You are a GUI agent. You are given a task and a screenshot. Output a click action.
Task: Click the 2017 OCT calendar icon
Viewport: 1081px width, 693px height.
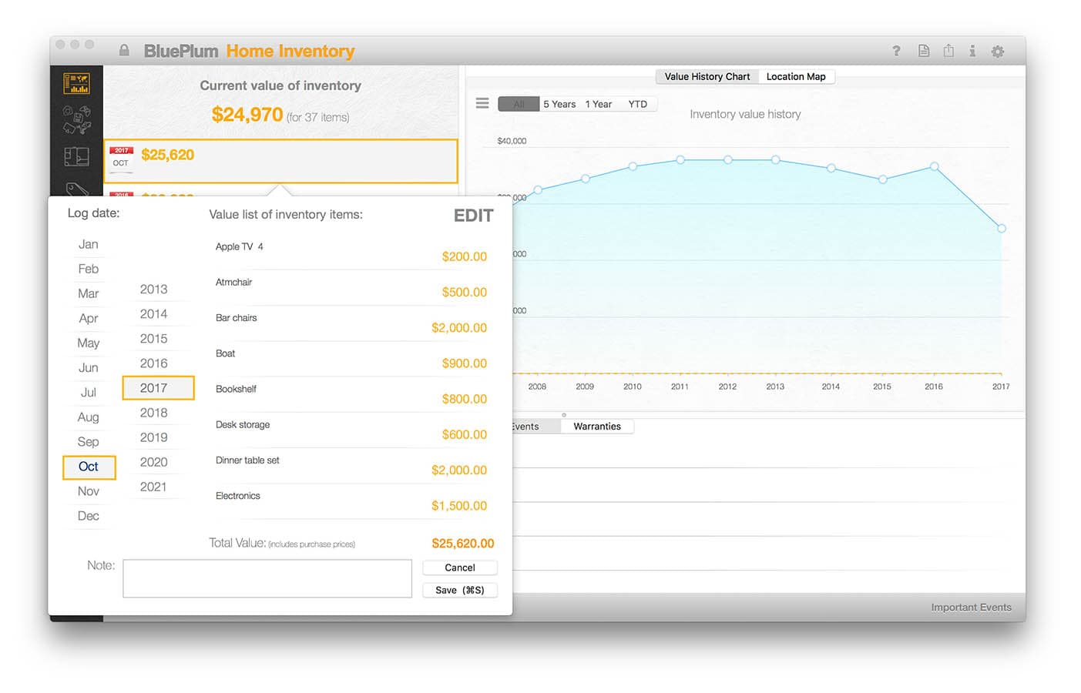[x=121, y=158]
